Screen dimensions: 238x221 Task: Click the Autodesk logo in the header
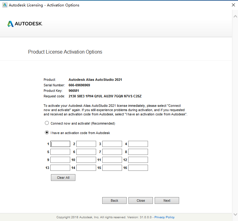(25, 24)
